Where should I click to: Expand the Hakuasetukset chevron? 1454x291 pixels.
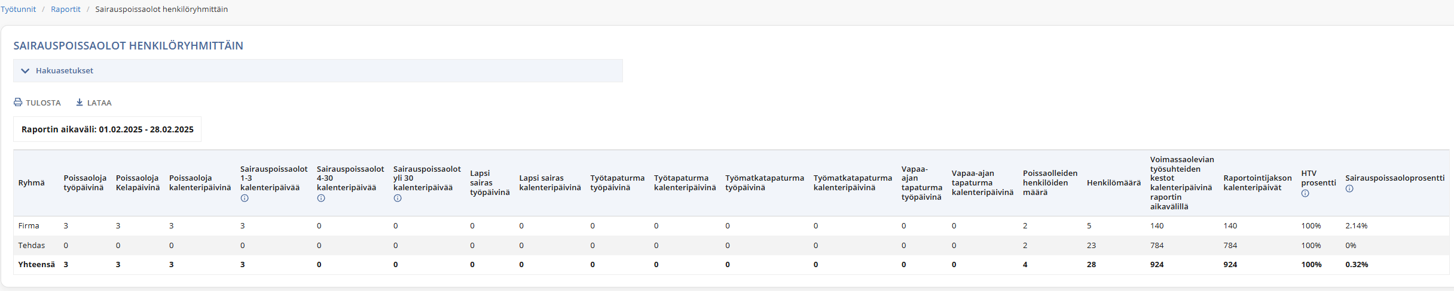pyautogui.click(x=25, y=70)
